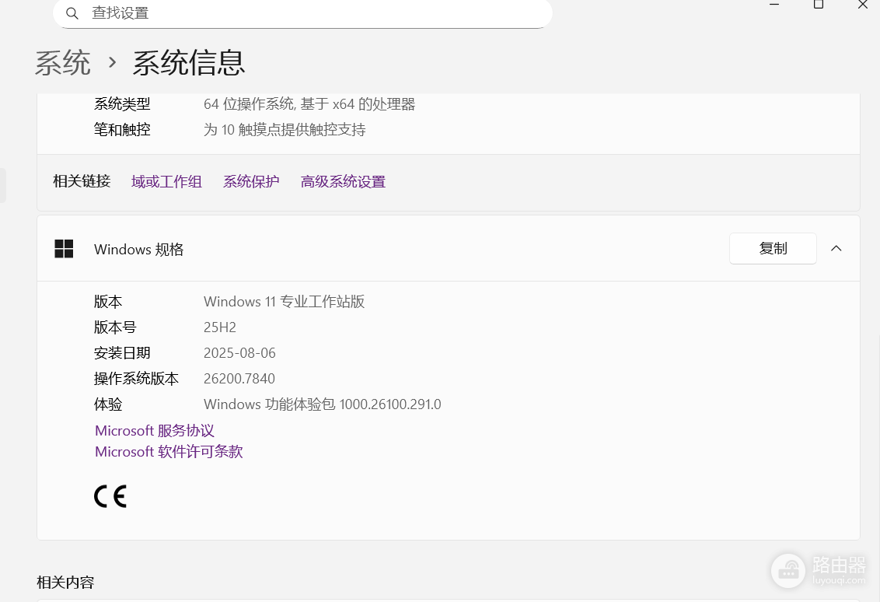Open the Microsoft 软件许可条款 link

(x=169, y=451)
